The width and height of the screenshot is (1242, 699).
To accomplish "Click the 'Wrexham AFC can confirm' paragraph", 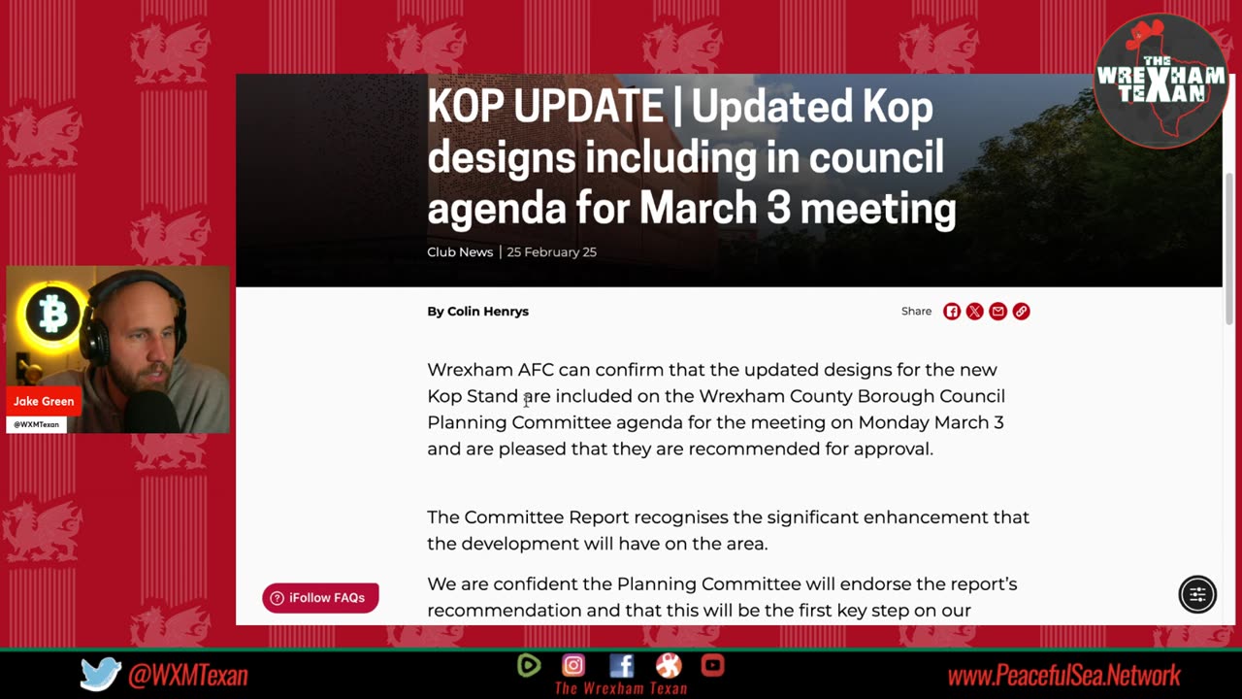I will 716,409.
